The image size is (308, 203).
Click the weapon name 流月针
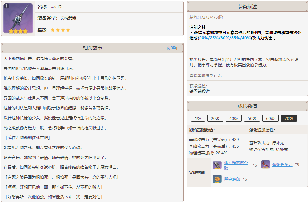point(57,7)
